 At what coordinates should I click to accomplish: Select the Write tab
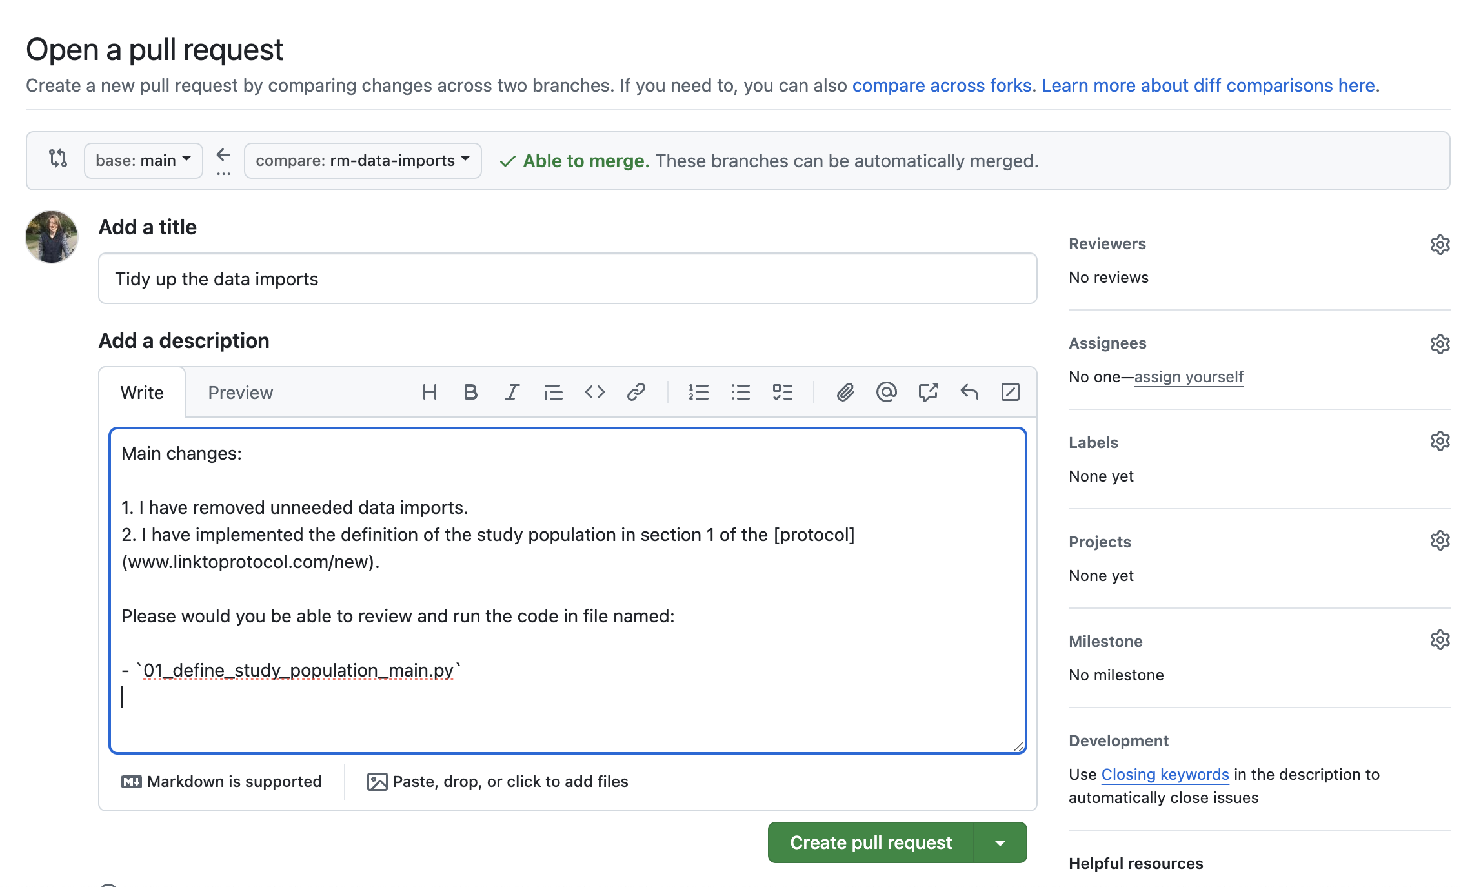142,393
